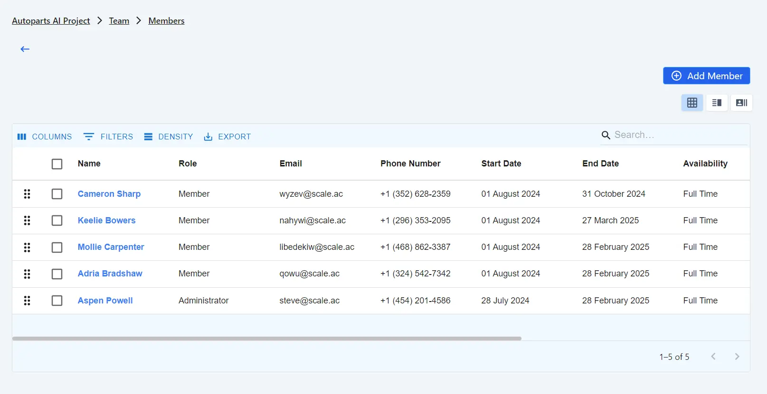Grab drag handle for Aspen Powell row
This screenshot has width=767, height=394.
(27, 301)
